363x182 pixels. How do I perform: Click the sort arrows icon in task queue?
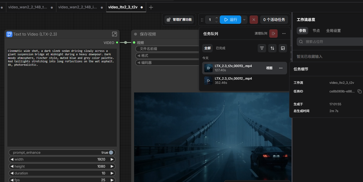tap(272, 48)
